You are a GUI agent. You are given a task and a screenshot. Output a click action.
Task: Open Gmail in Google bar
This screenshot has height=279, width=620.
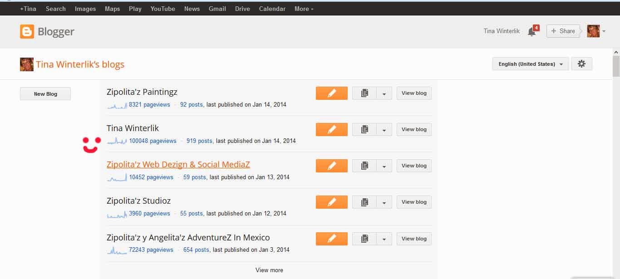click(217, 9)
